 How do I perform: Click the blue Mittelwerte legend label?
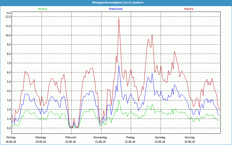click(x=115, y=9)
